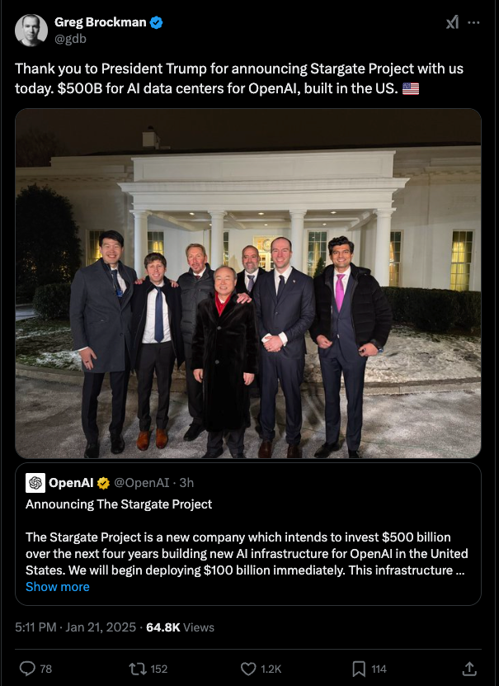499x686 pixels.
Task: Bookmark the post with the bookmark icon
Action: click(359, 669)
